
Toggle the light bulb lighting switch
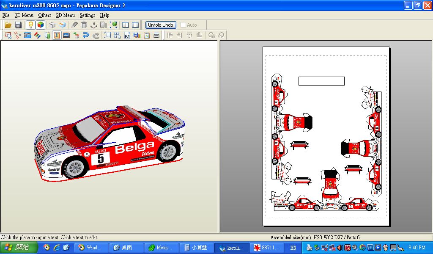coord(30,25)
